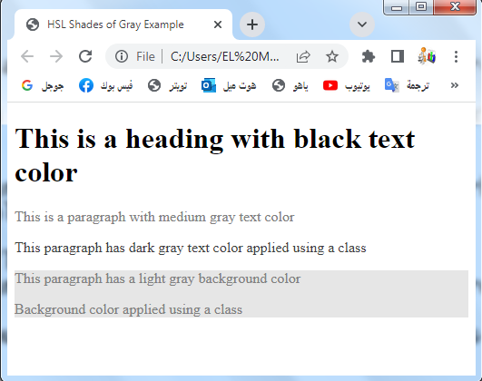Open the Extensions puzzle piece menu

[x=368, y=56]
